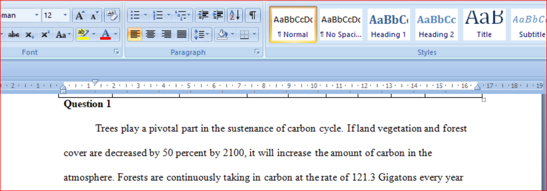Viewport: 547px width, 191px height.
Task: Apply the No Spacing style
Action: [341, 24]
